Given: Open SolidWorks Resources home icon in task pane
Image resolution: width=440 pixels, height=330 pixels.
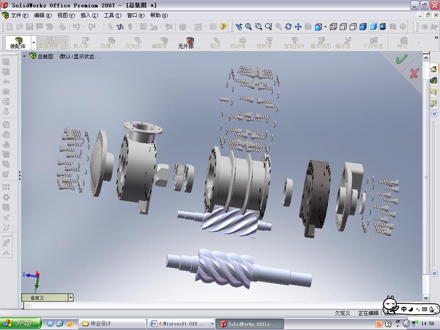Looking at the screenshot, I should pos(434,69).
